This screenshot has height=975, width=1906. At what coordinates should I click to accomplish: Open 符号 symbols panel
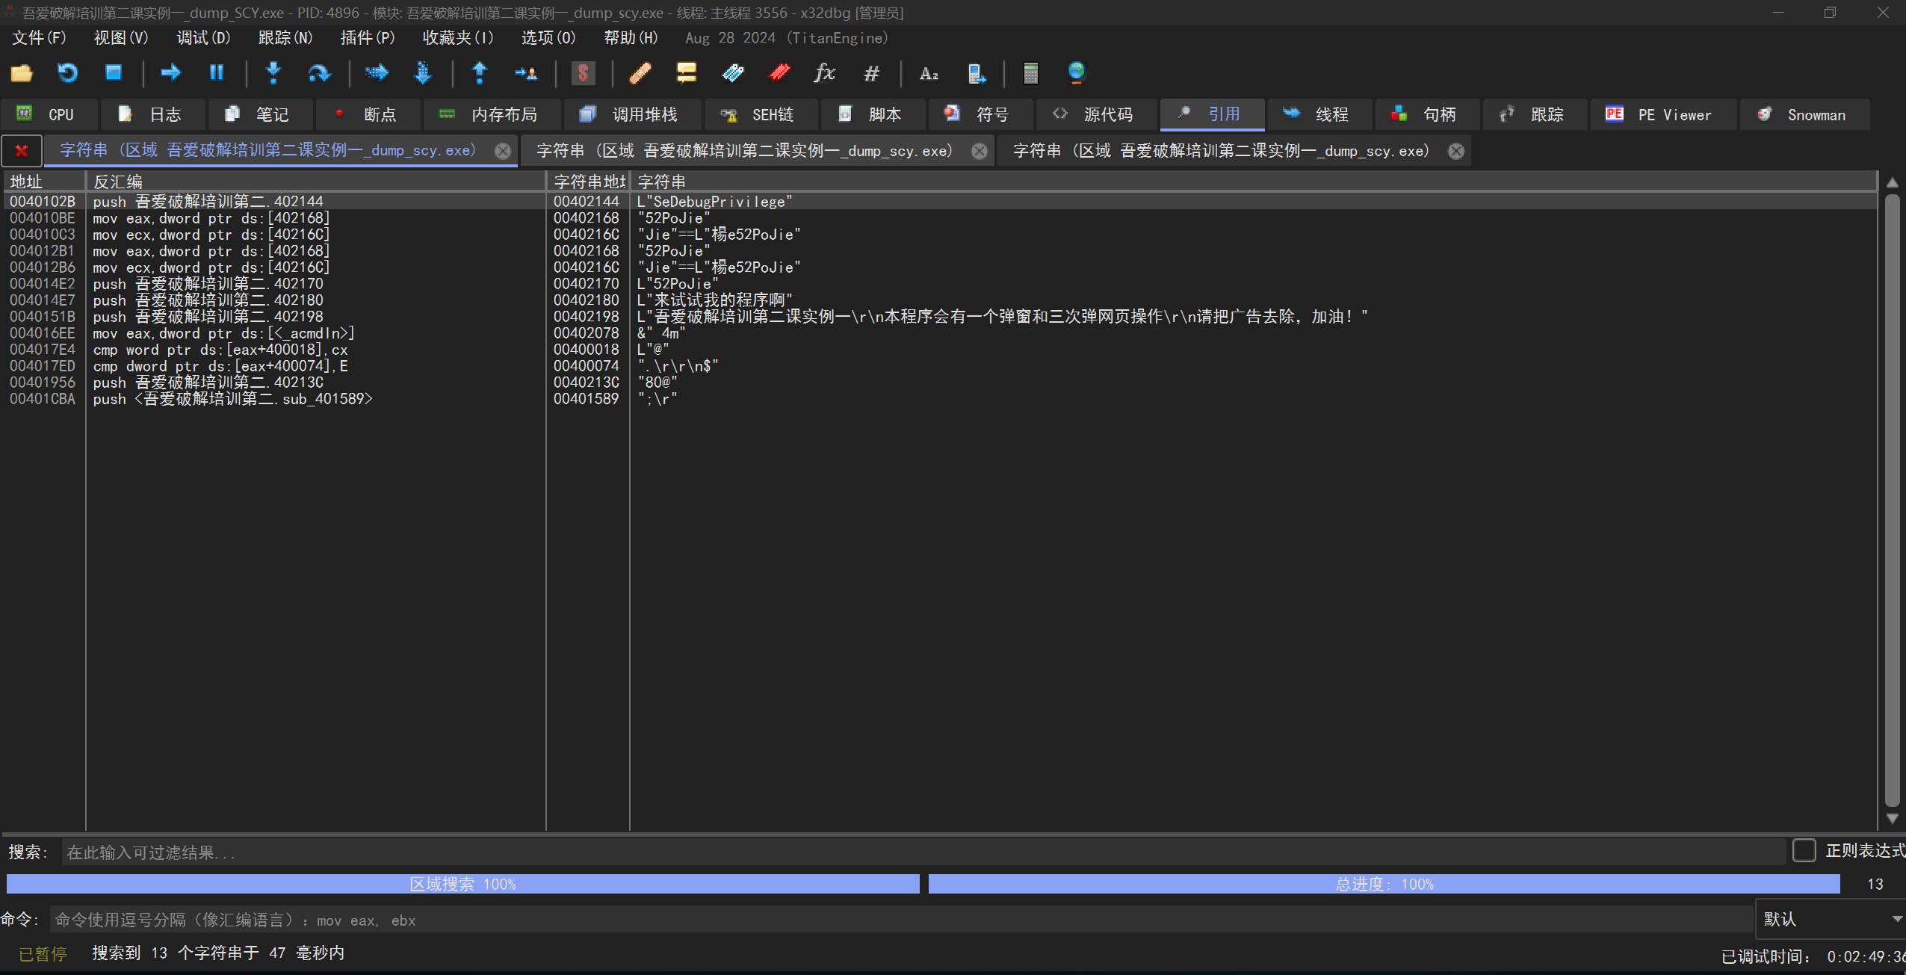pos(994,113)
